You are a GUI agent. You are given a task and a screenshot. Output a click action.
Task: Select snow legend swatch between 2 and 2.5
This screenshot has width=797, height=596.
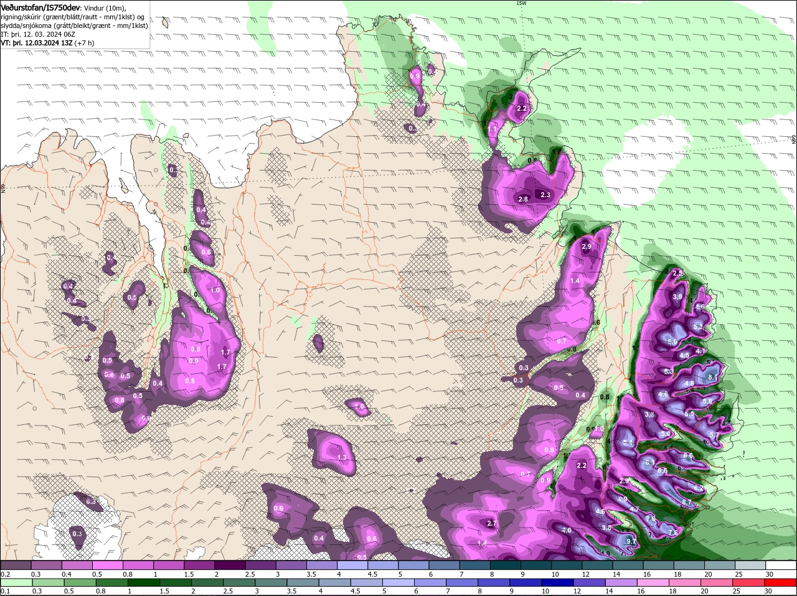(230, 565)
